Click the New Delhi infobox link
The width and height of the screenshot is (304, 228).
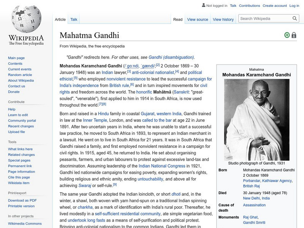click(x=251, y=198)
